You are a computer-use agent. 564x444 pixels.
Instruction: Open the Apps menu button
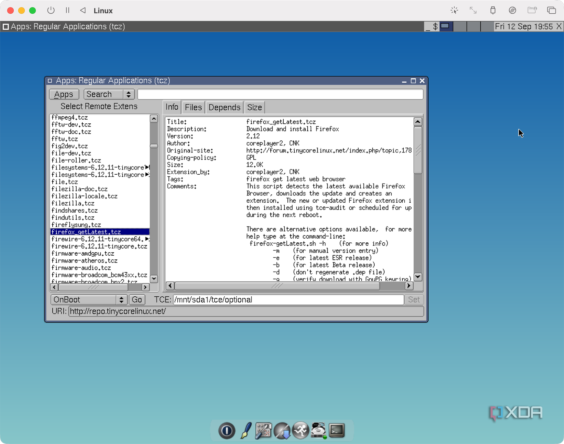point(64,94)
